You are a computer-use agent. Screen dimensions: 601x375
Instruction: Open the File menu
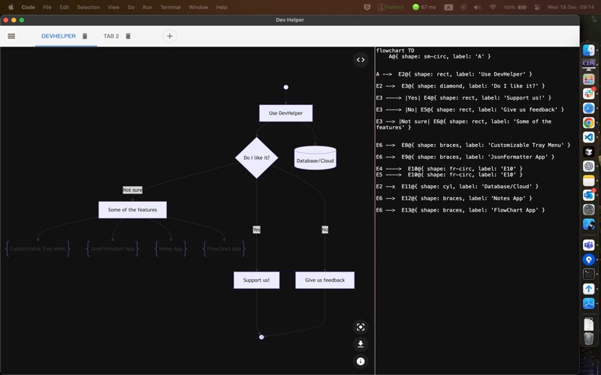[47, 7]
